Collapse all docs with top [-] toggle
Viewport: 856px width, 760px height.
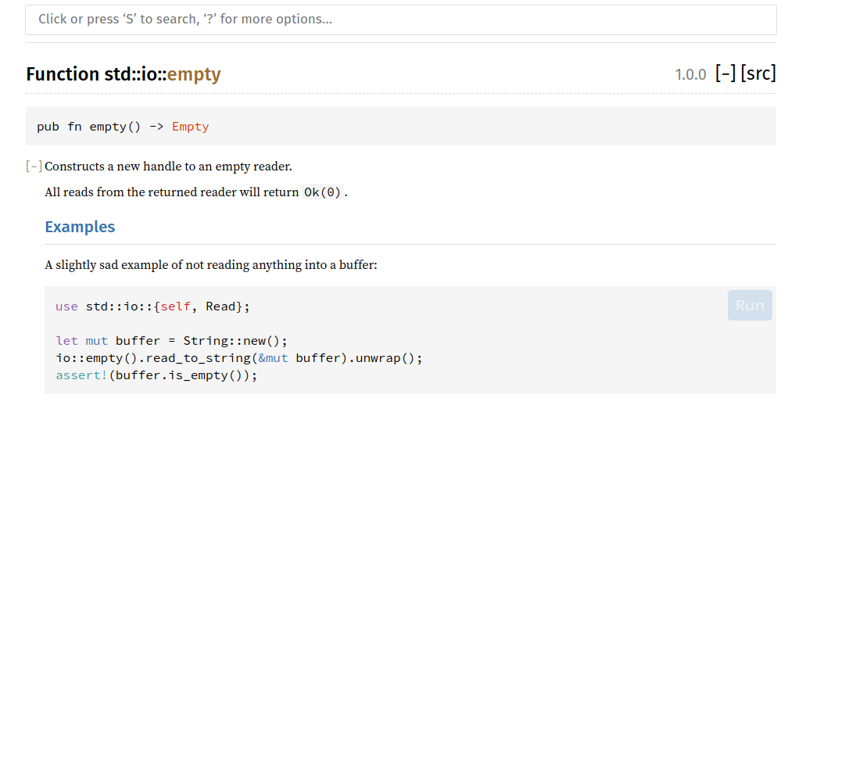[x=725, y=73]
